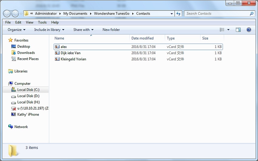Click the Administrator breadcrumb

coord(46,14)
